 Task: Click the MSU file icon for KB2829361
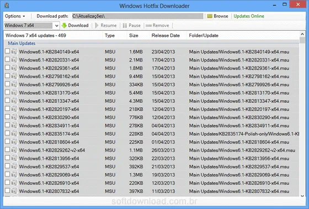tap(14, 68)
